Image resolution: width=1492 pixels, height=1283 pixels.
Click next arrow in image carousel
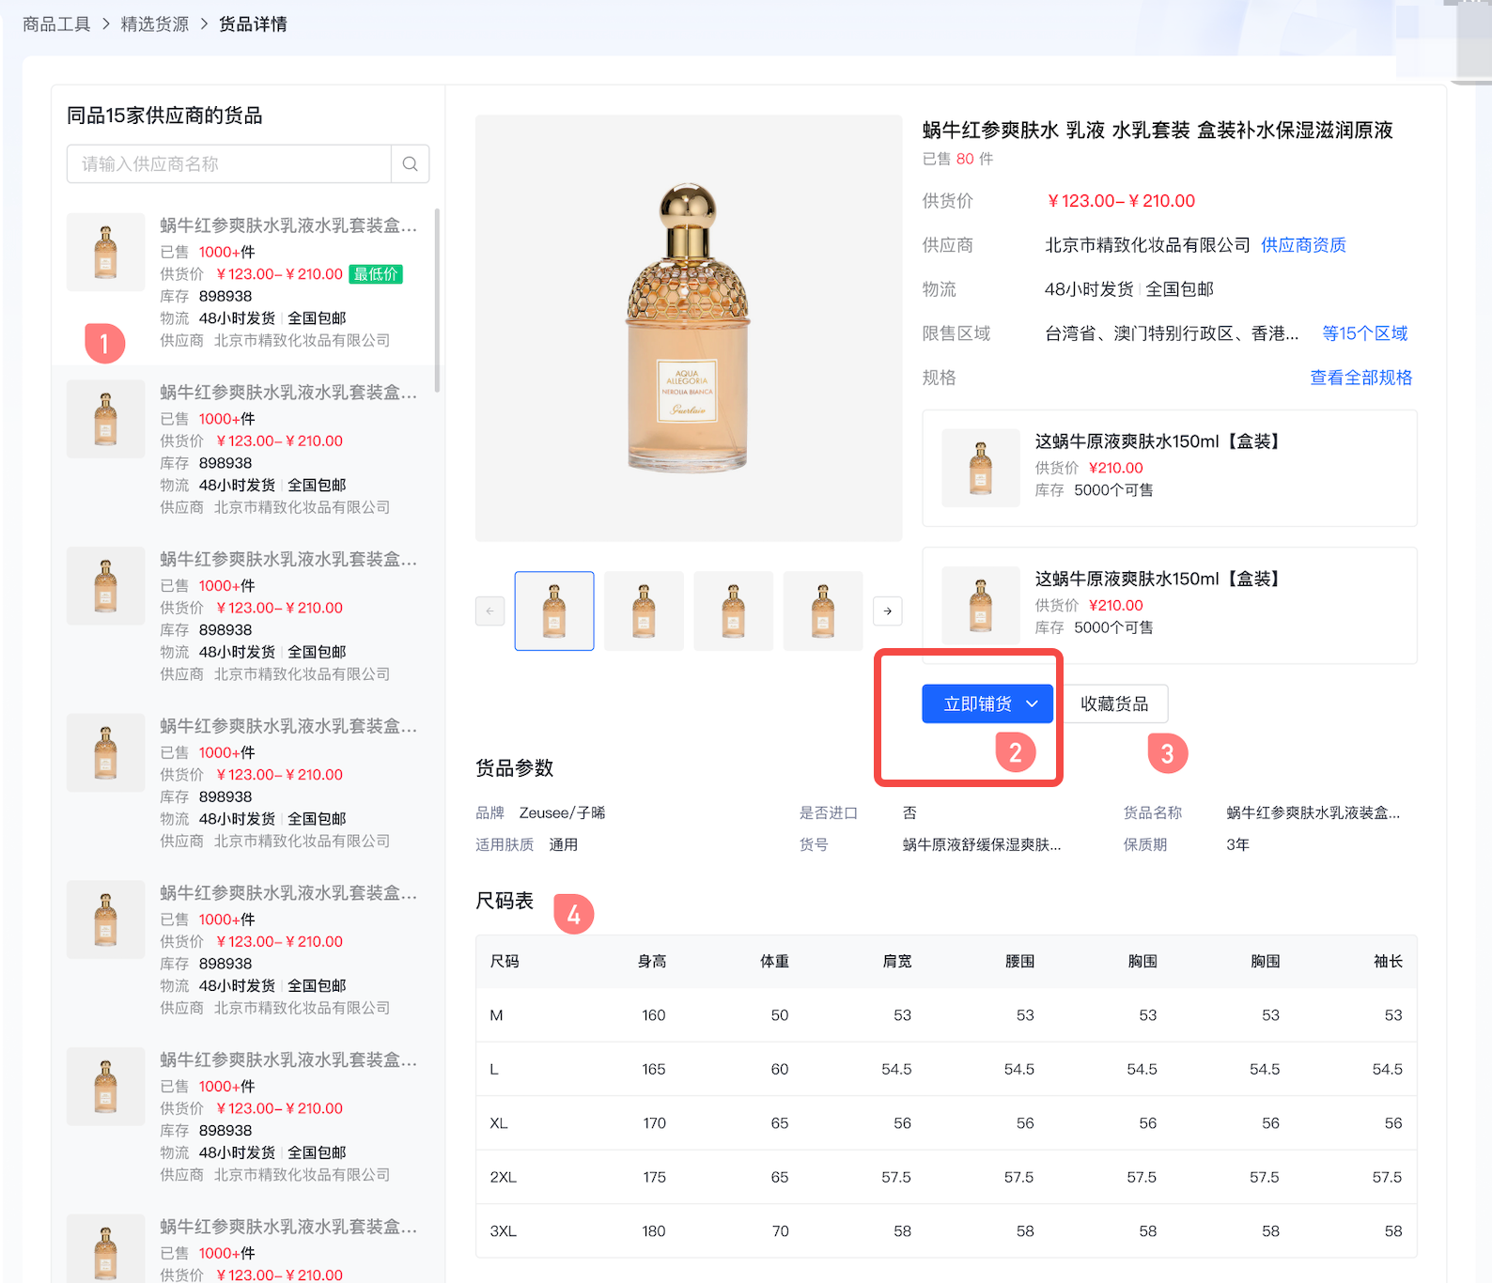tap(888, 611)
